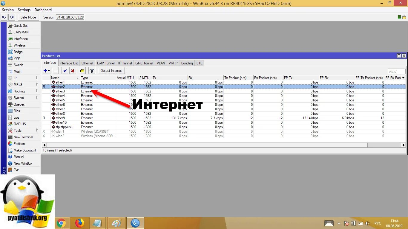Click the Redo arrow button

tap(12, 17)
